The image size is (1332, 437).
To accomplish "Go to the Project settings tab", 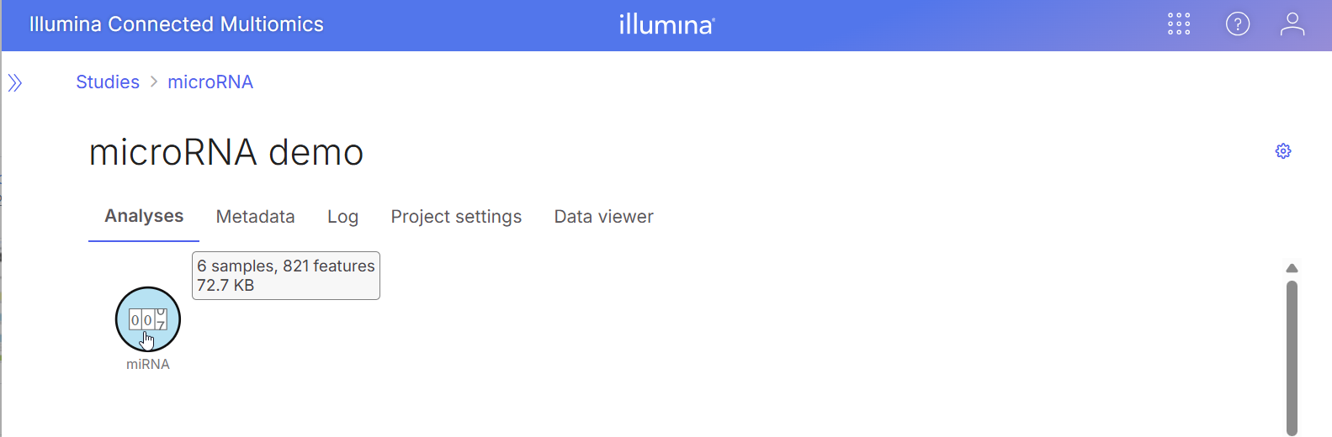I will pyautogui.click(x=456, y=217).
